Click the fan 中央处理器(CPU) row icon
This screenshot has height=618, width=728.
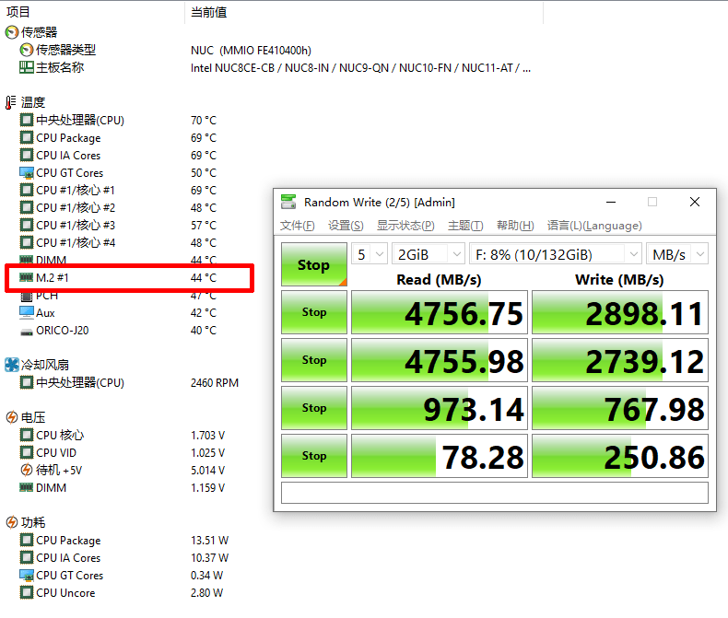coord(27,383)
